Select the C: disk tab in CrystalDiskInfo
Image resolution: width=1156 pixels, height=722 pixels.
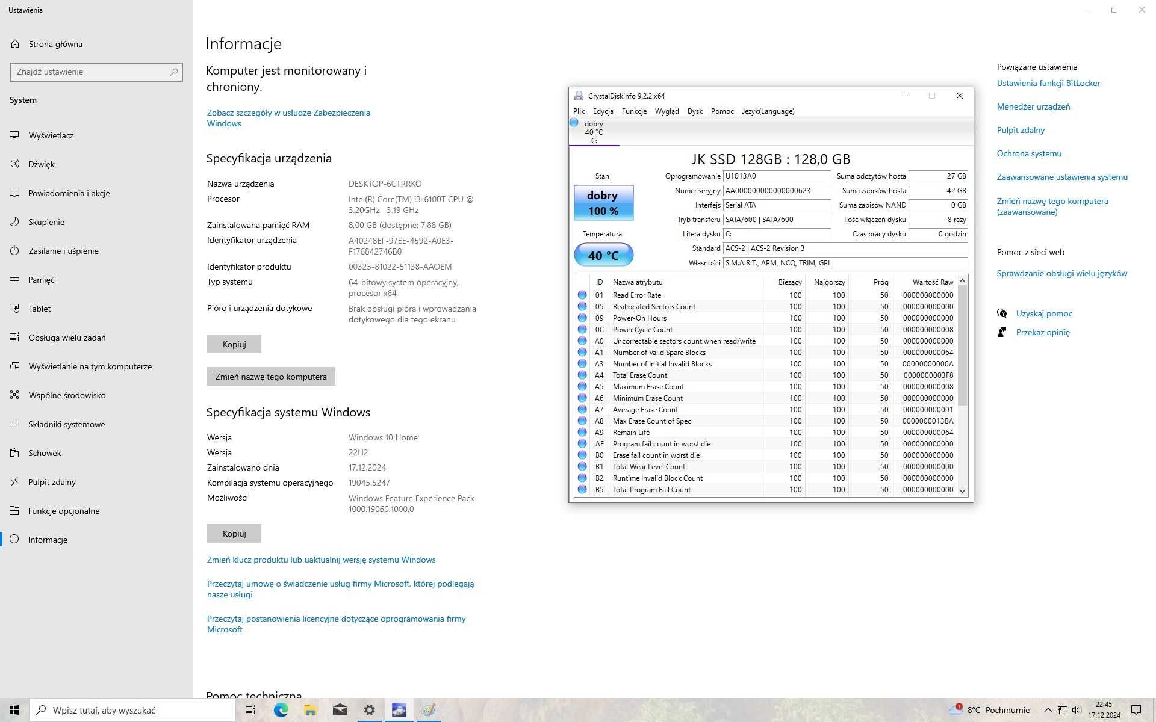594,132
